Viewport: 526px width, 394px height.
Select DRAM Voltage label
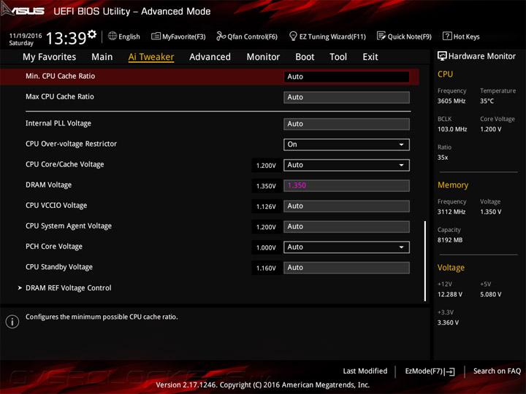point(49,185)
